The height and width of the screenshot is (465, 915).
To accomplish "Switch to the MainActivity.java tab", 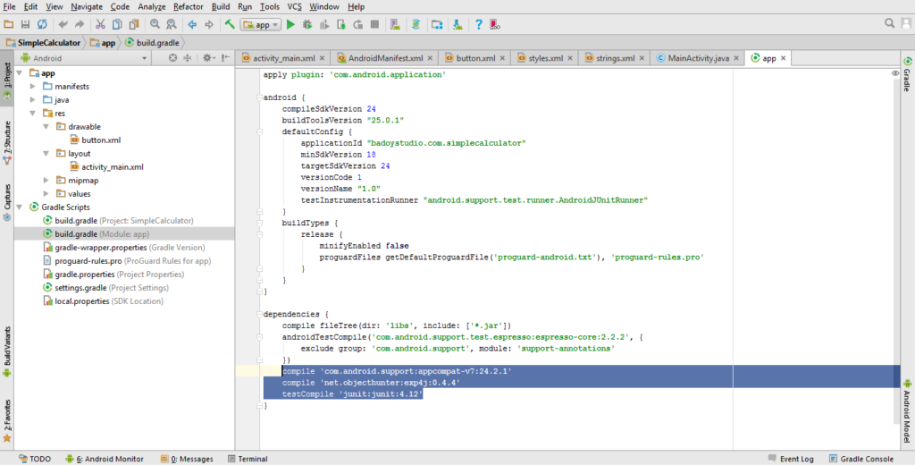I will click(x=698, y=58).
